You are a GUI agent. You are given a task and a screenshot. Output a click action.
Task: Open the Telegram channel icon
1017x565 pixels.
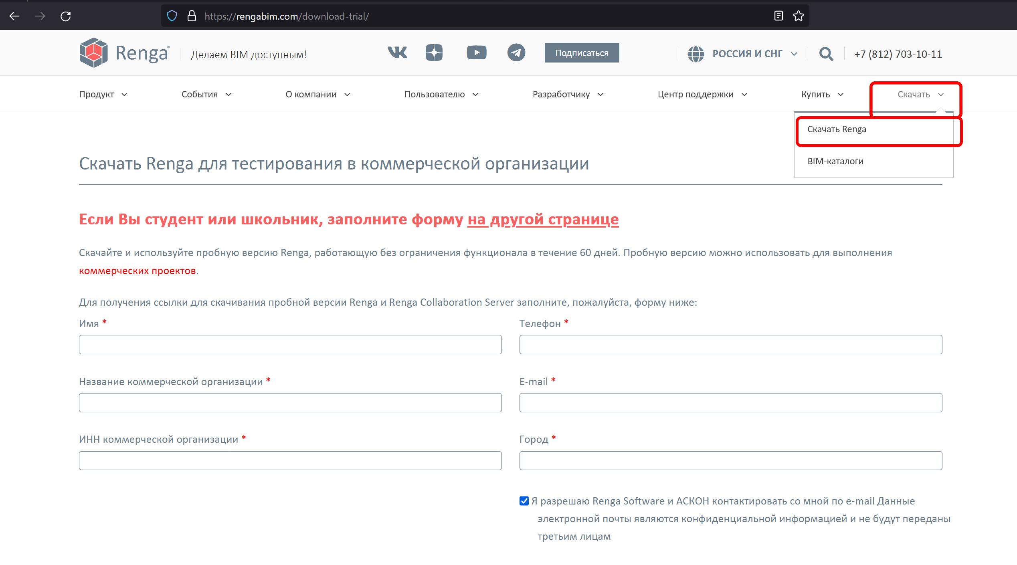pyautogui.click(x=516, y=52)
